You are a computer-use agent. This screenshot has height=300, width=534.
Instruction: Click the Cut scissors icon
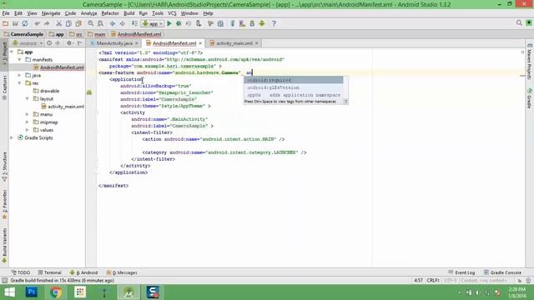(59, 23)
